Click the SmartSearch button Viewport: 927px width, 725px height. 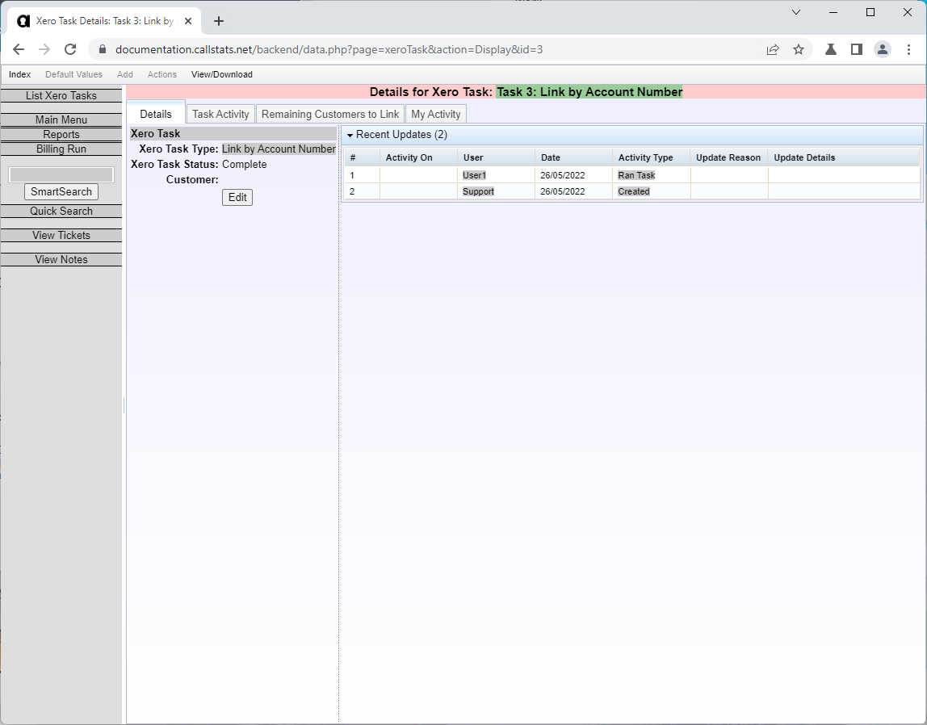(x=61, y=192)
